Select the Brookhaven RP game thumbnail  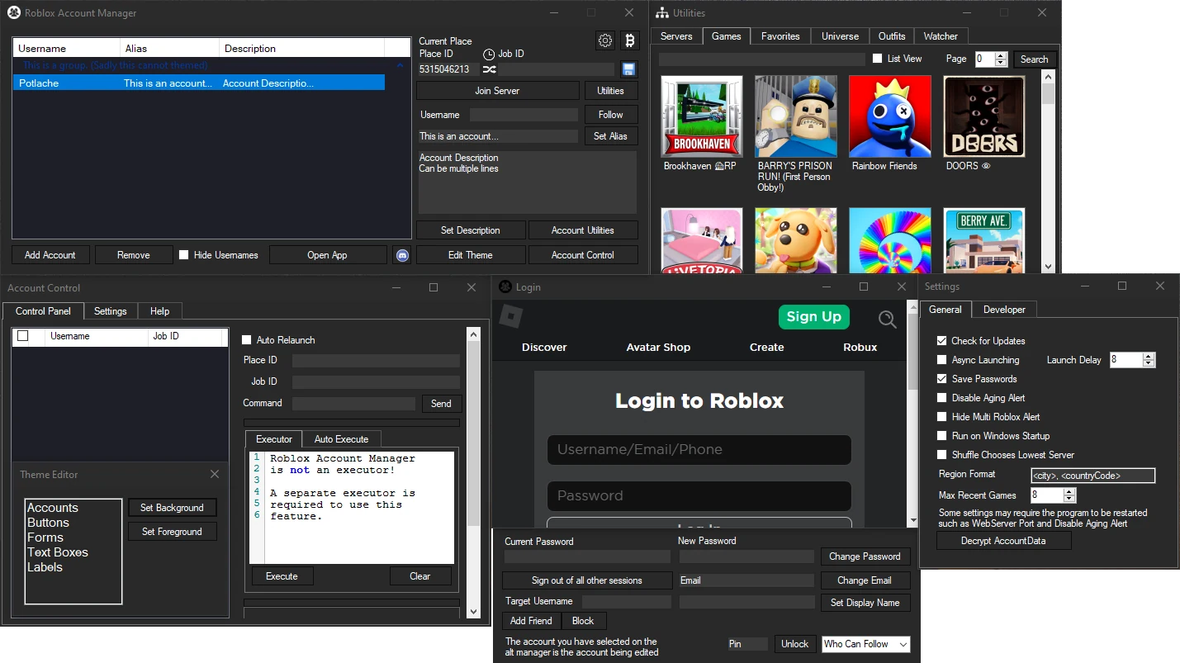pos(701,116)
